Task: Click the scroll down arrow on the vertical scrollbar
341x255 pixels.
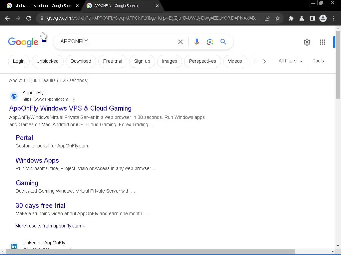Action: [x=338, y=246]
